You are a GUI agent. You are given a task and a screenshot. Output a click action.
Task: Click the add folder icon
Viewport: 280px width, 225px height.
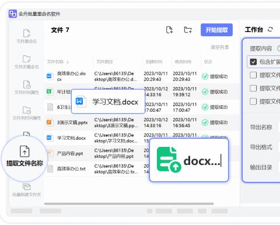188,30
